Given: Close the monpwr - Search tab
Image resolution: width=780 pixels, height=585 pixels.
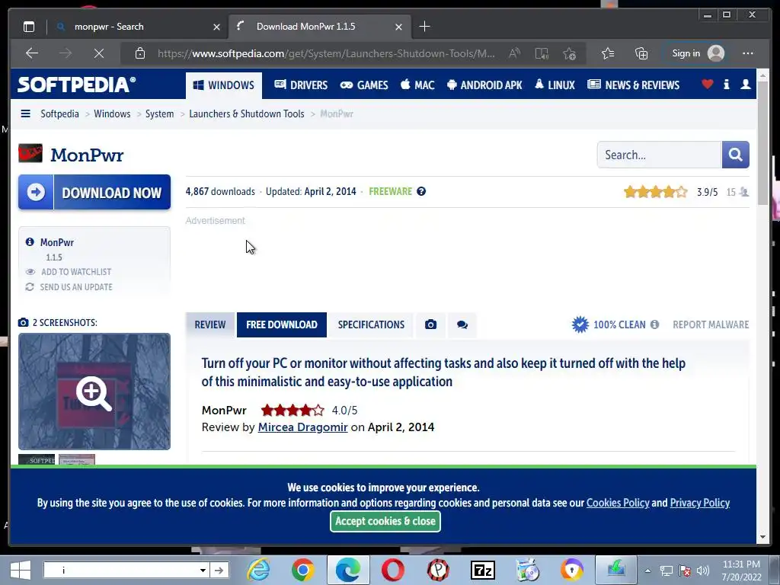Looking at the screenshot, I should [216, 27].
